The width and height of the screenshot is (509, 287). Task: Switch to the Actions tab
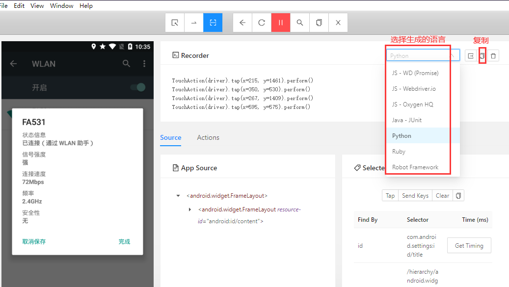click(x=208, y=137)
